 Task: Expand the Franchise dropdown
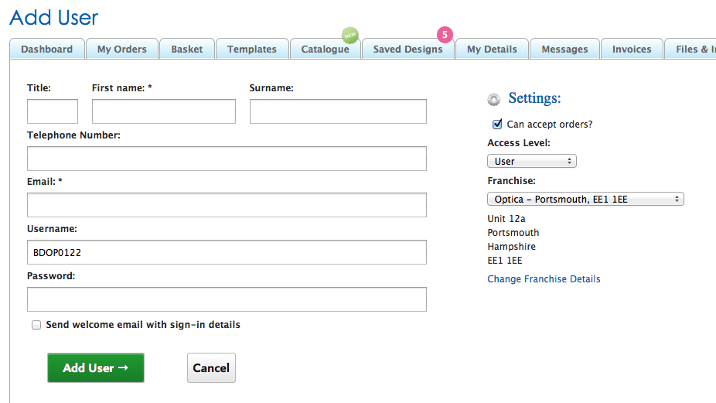pyautogui.click(x=585, y=199)
